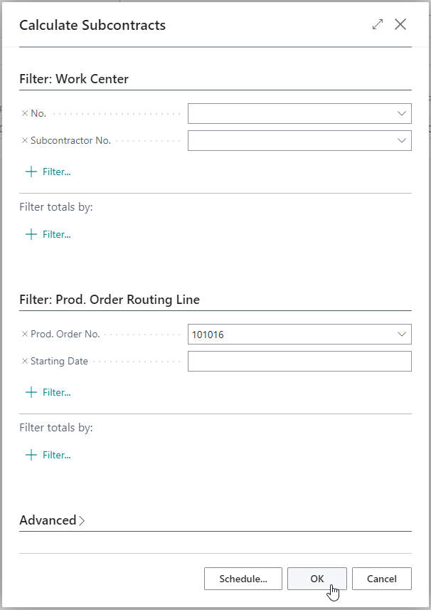
Task: Click into the Starting Date field
Action: 299,362
